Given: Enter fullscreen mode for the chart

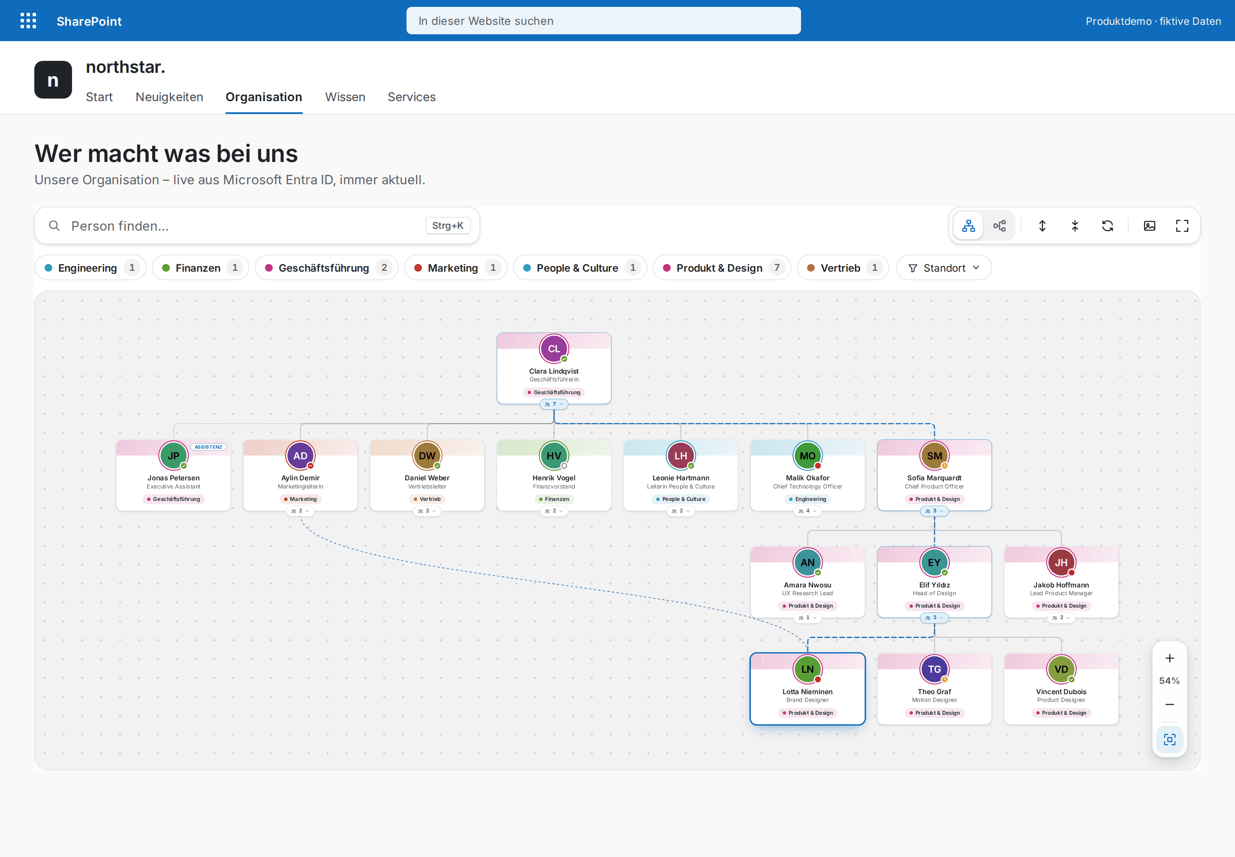Looking at the screenshot, I should (x=1182, y=225).
